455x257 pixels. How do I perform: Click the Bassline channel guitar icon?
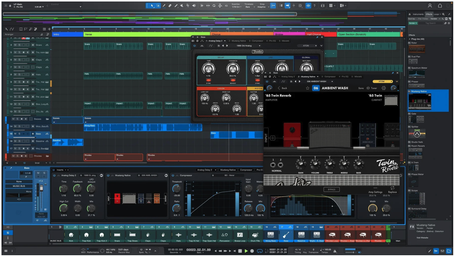[286, 235]
